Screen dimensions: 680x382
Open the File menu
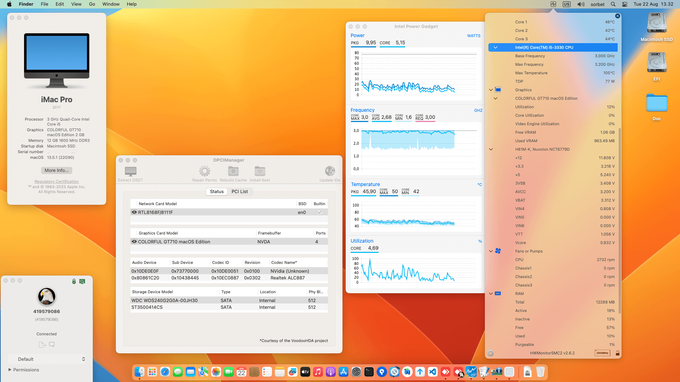[x=44, y=4]
